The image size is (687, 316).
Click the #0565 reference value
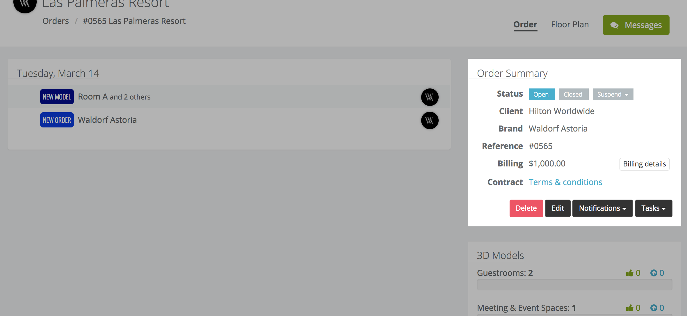tap(540, 146)
